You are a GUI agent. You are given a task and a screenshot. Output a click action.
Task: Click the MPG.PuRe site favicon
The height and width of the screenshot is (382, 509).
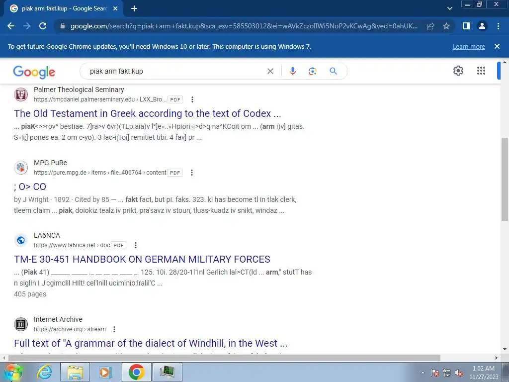point(21,168)
